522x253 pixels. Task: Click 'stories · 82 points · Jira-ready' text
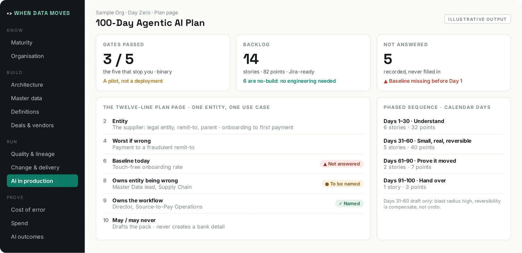[x=279, y=72]
